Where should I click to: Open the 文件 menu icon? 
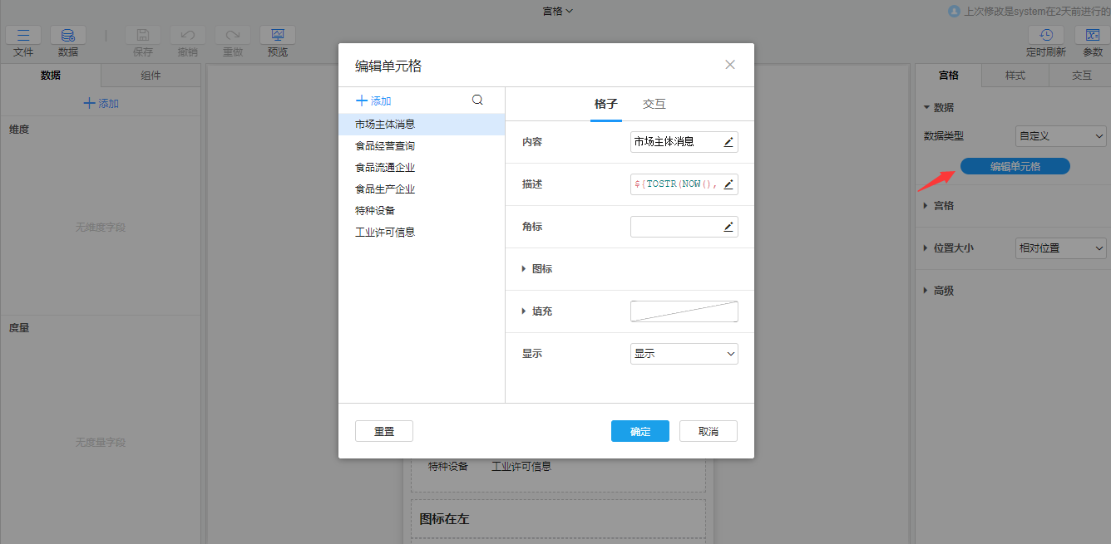(22, 35)
